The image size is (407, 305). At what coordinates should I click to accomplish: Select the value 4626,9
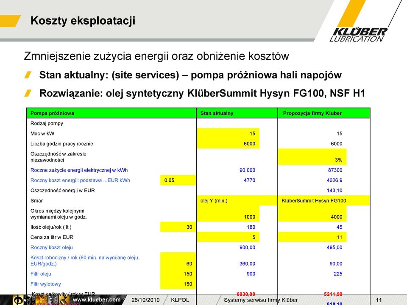pyautogui.click(x=335, y=180)
